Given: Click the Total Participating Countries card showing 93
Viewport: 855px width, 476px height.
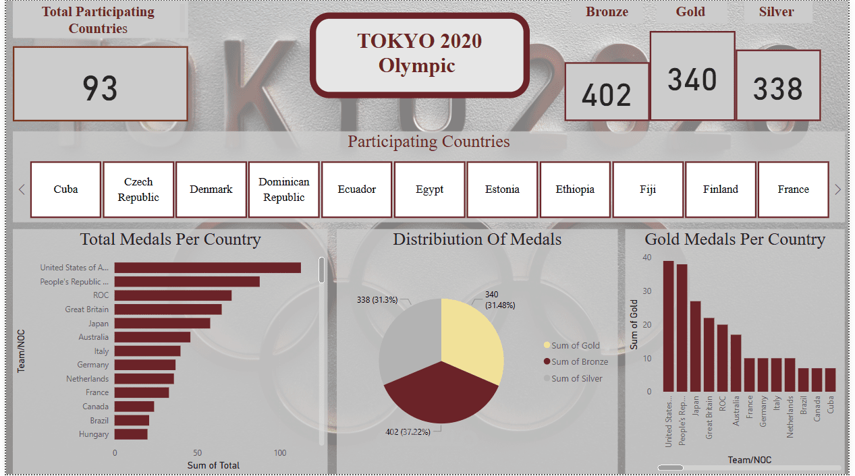Looking at the screenshot, I should pyautogui.click(x=100, y=83).
